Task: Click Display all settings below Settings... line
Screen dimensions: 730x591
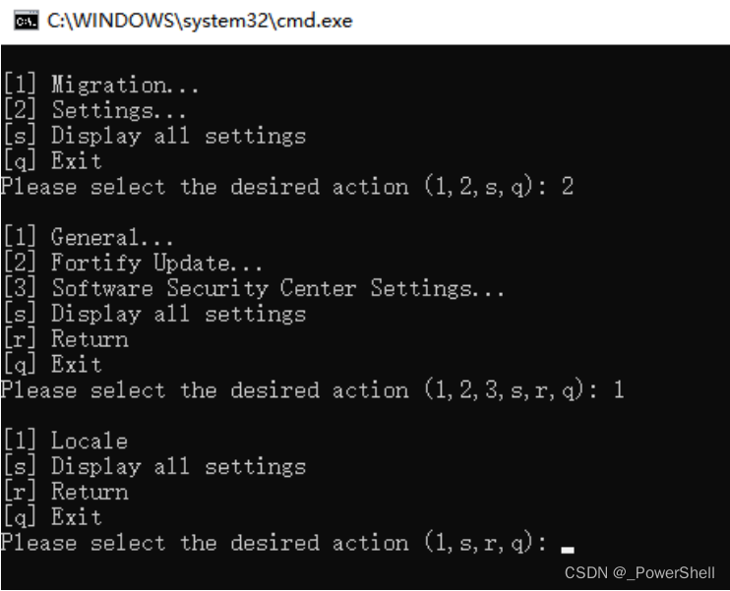Action: click(x=152, y=136)
